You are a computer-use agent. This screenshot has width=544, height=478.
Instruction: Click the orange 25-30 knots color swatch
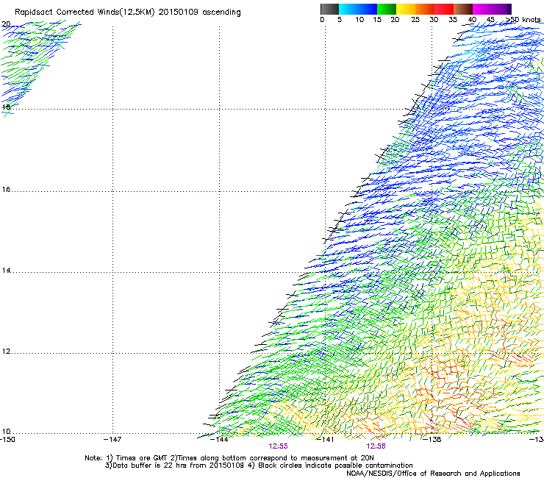[x=425, y=9]
